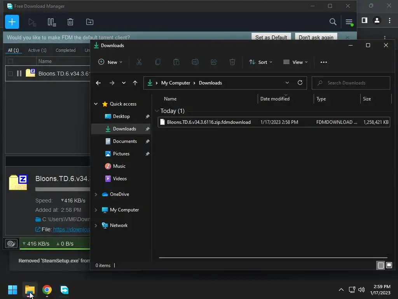Switch to the Active (1) tab
The width and height of the screenshot is (398, 299).
(x=37, y=50)
